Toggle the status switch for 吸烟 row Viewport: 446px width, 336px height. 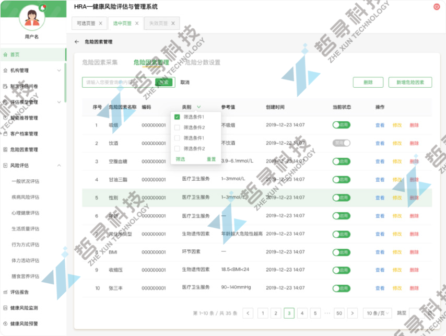click(x=342, y=125)
